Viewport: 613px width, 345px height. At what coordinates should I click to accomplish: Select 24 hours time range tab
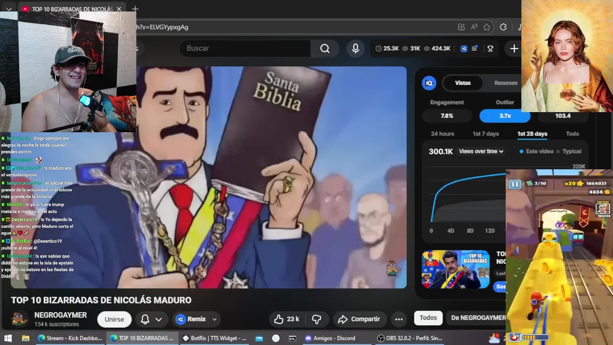click(x=443, y=134)
